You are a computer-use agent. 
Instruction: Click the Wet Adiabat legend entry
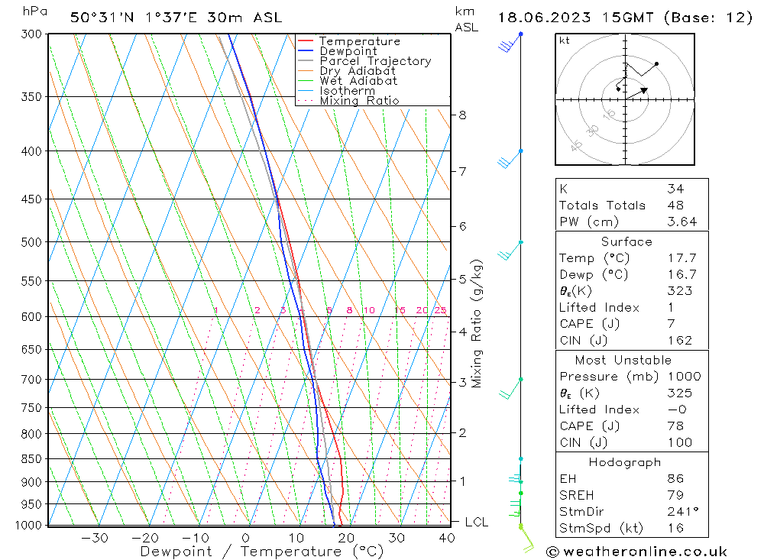(348, 81)
